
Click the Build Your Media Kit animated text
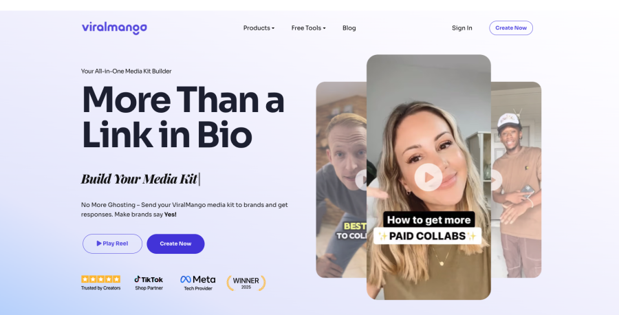pyautogui.click(x=140, y=179)
